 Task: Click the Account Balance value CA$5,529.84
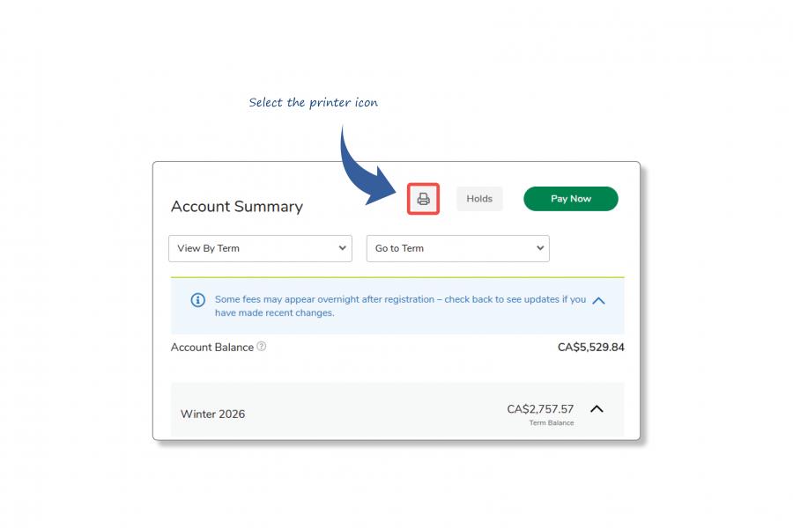click(589, 347)
